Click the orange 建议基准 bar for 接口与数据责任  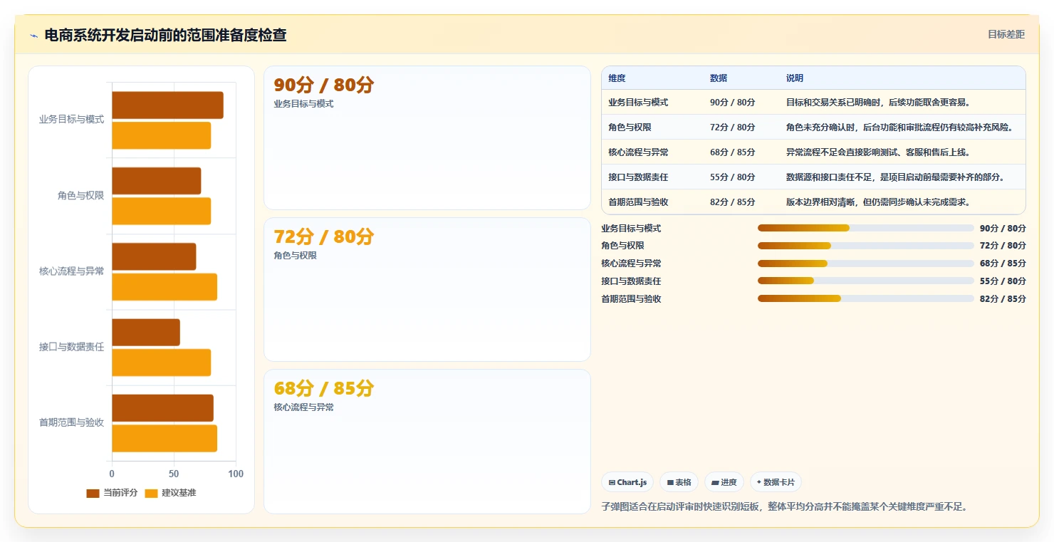[162, 363]
